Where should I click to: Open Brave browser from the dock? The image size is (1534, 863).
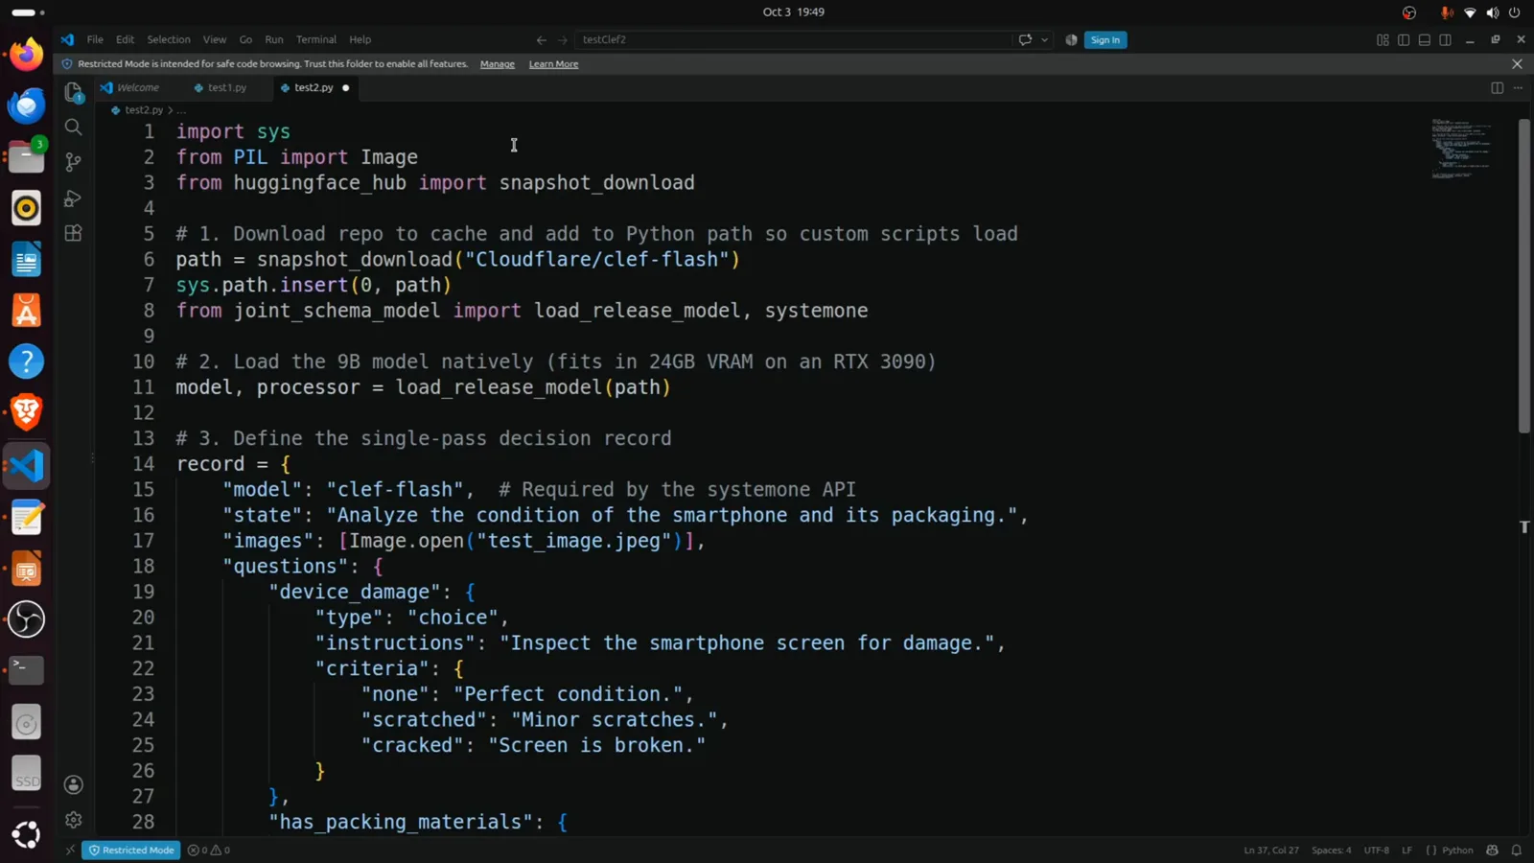pos(27,412)
